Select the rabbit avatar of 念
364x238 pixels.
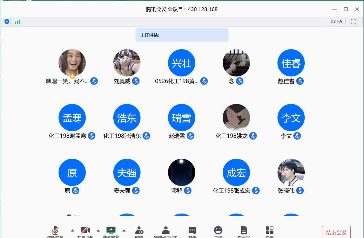(x=236, y=63)
